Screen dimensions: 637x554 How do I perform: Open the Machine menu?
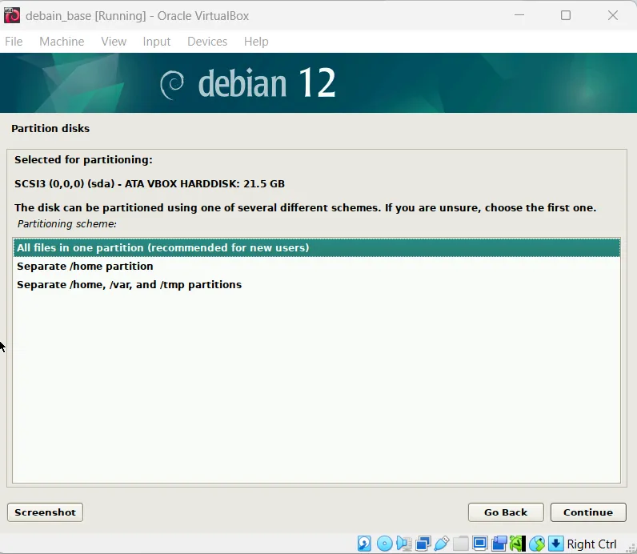click(62, 42)
